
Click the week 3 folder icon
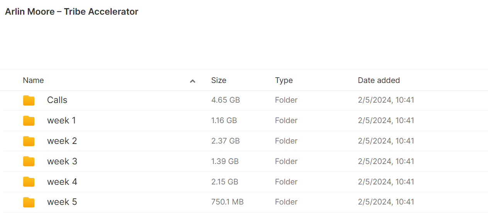point(29,162)
